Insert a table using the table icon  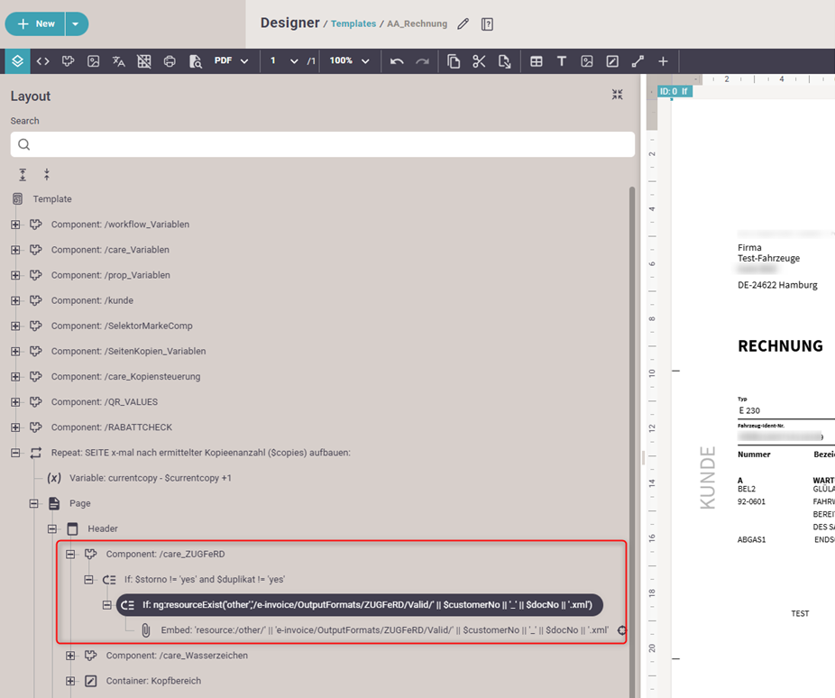tap(537, 61)
